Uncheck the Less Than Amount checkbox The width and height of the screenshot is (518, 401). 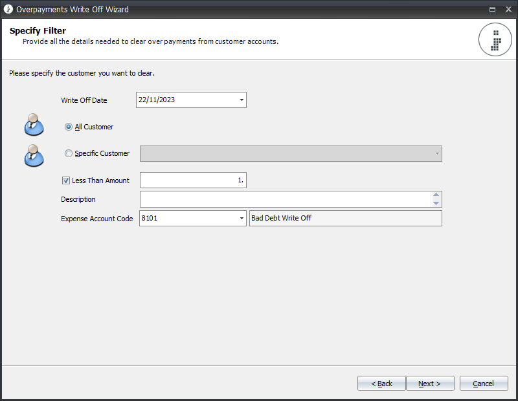coord(66,180)
